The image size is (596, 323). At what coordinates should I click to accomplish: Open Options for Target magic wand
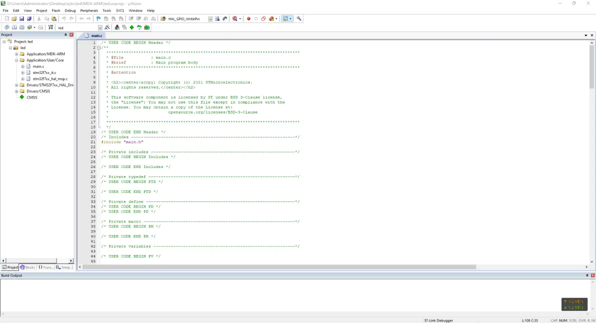pos(107,27)
